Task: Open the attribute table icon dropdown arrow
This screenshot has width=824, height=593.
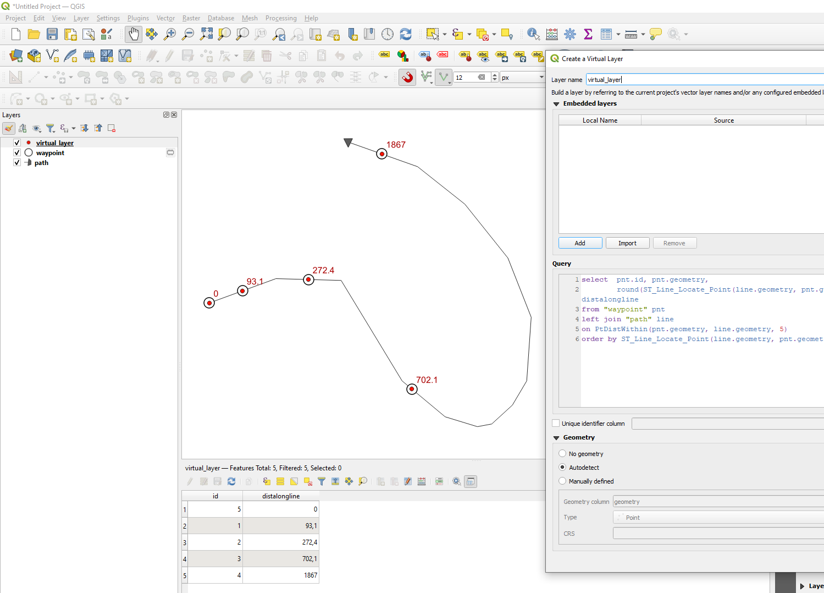Action: point(618,34)
